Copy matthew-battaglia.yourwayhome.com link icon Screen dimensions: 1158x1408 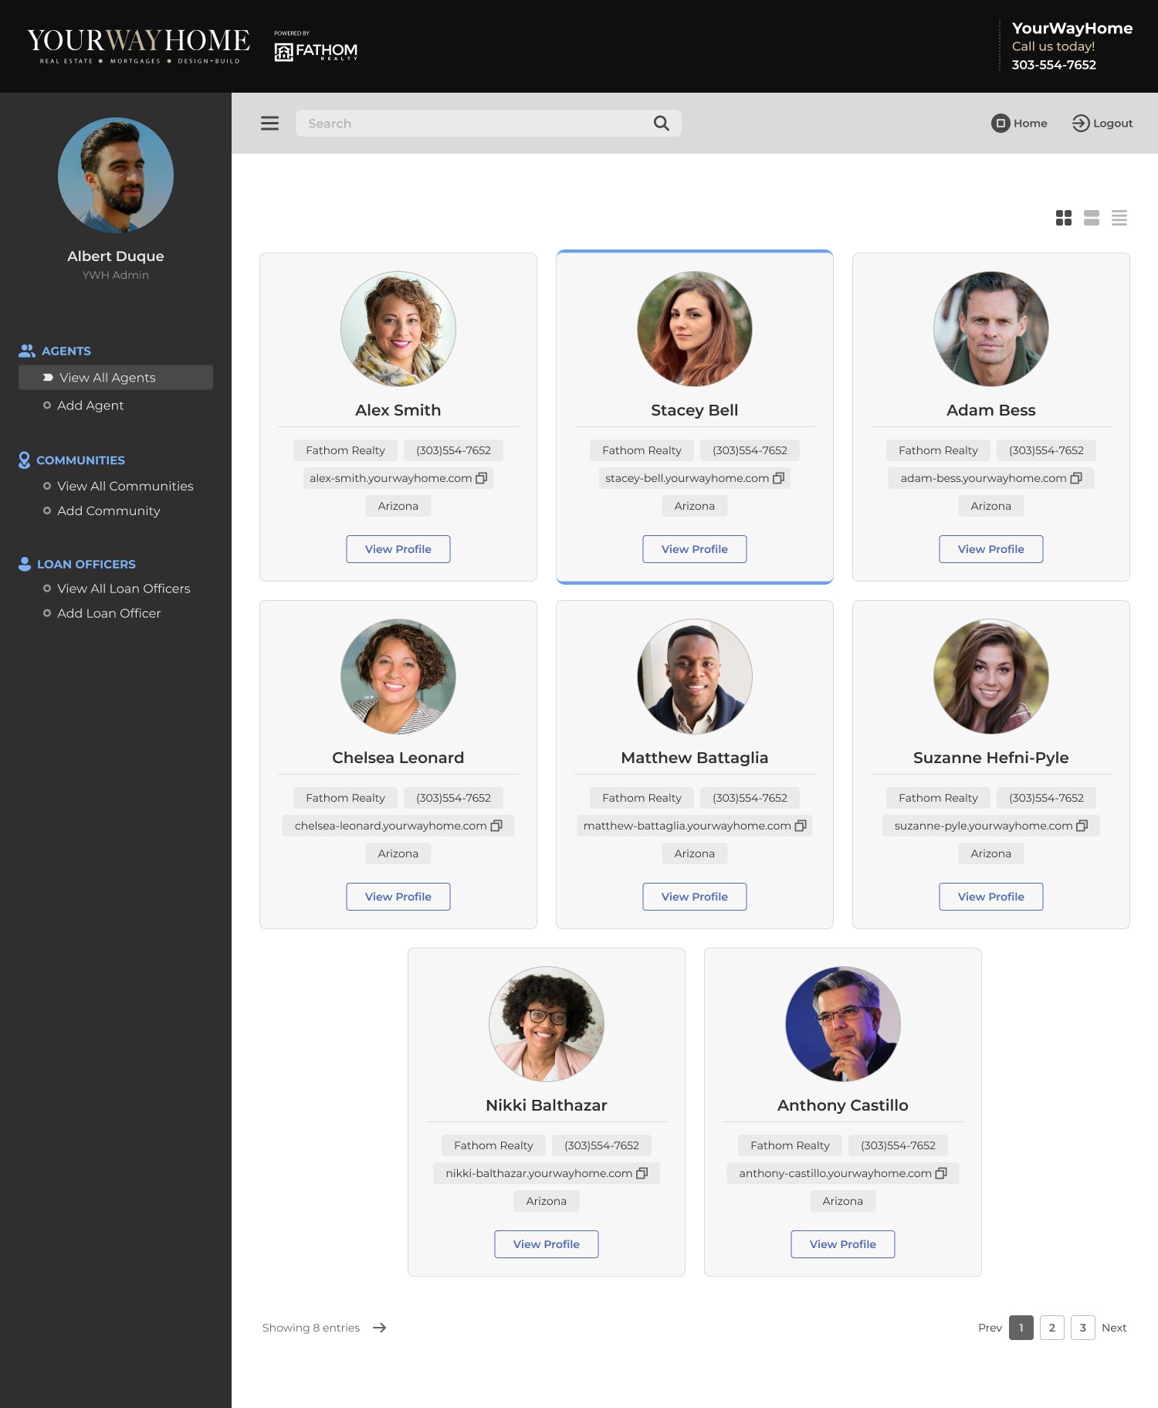801,826
